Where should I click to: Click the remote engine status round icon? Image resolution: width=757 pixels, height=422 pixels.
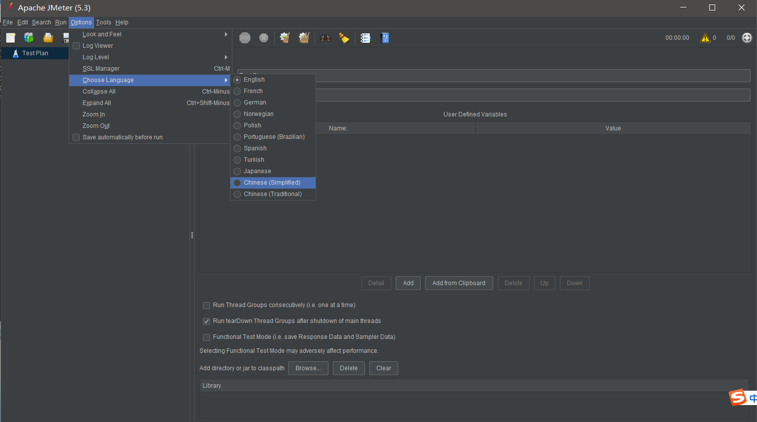pos(747,38)
